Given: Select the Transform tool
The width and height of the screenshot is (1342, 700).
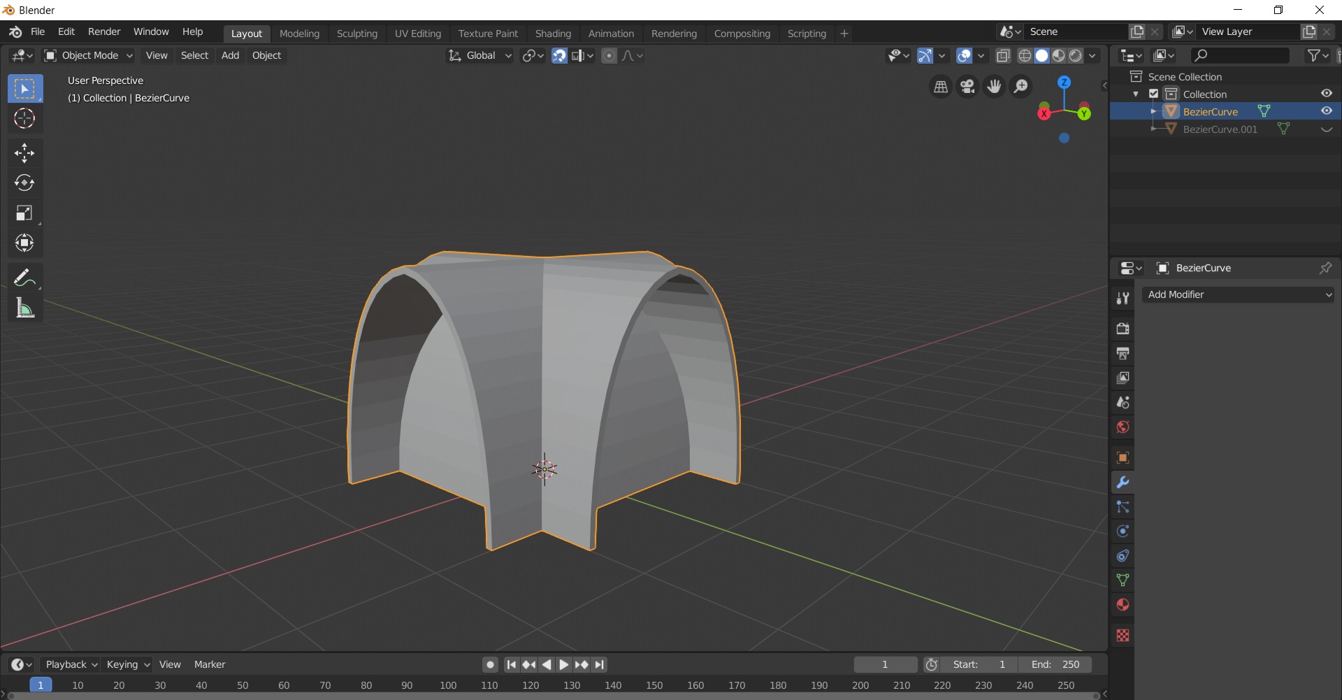Looking at the screenshot, I should point(25,243).
